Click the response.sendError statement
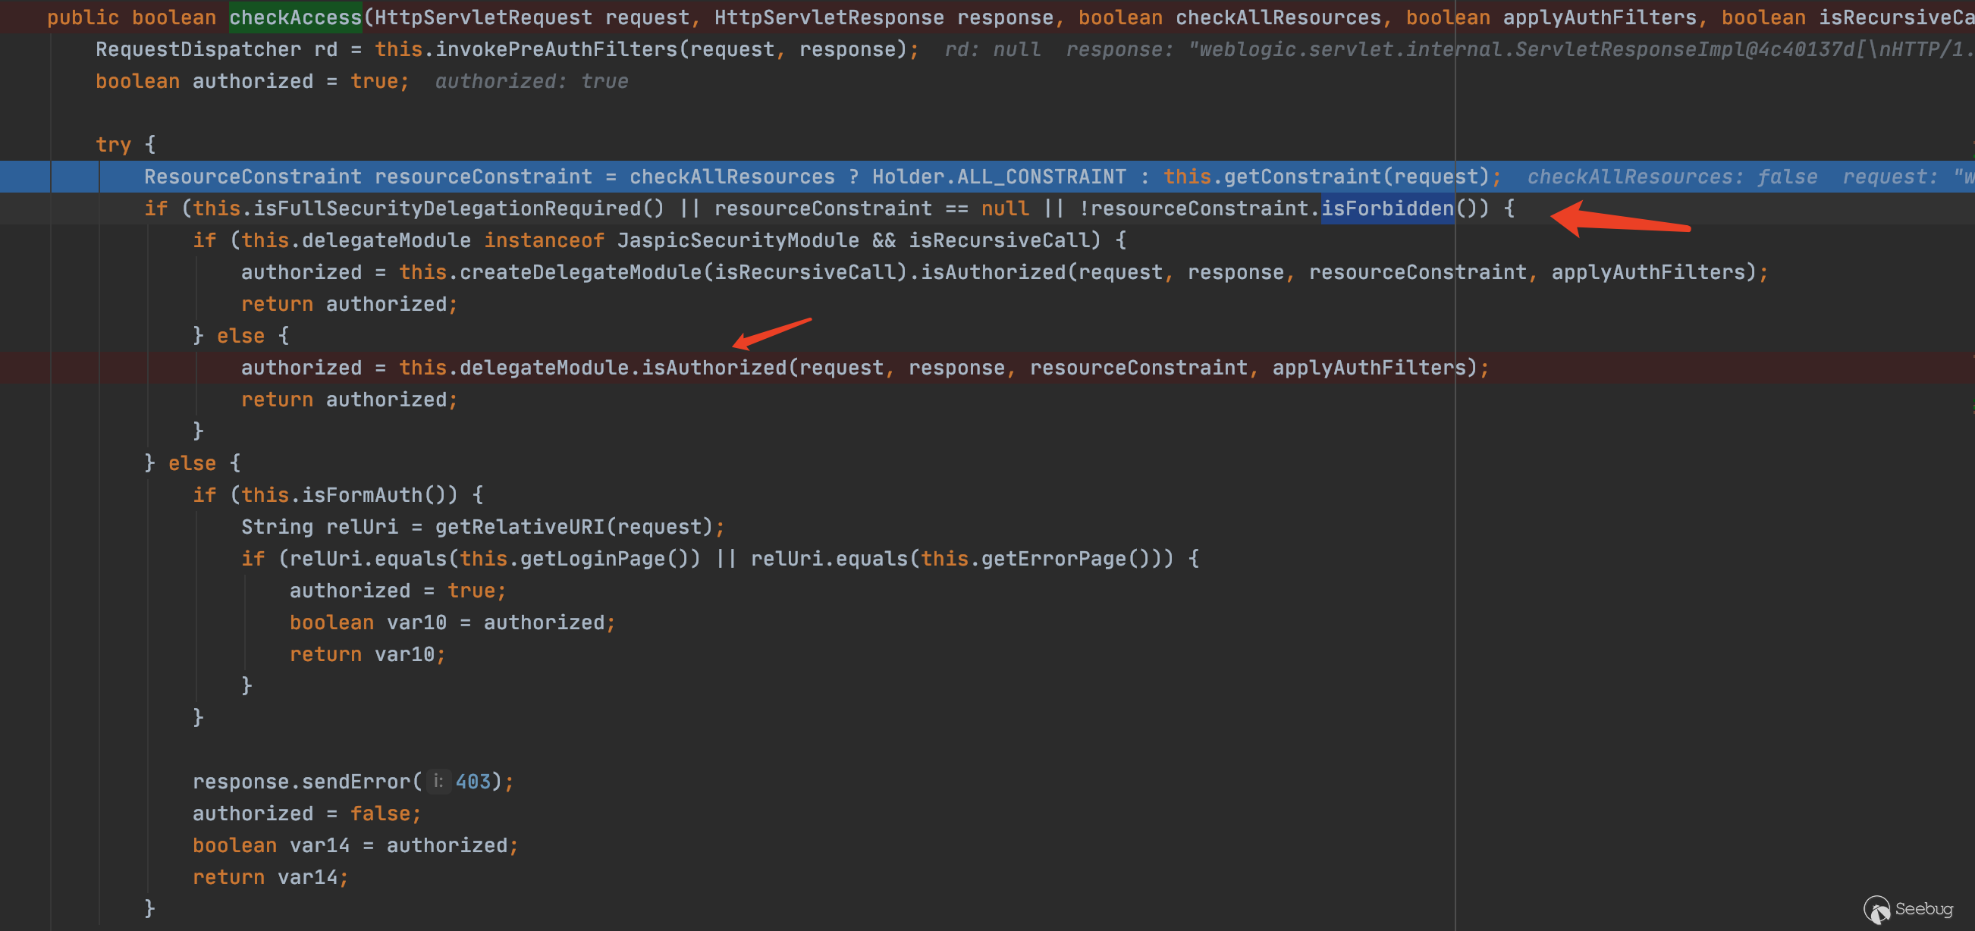 pos(306,782)
